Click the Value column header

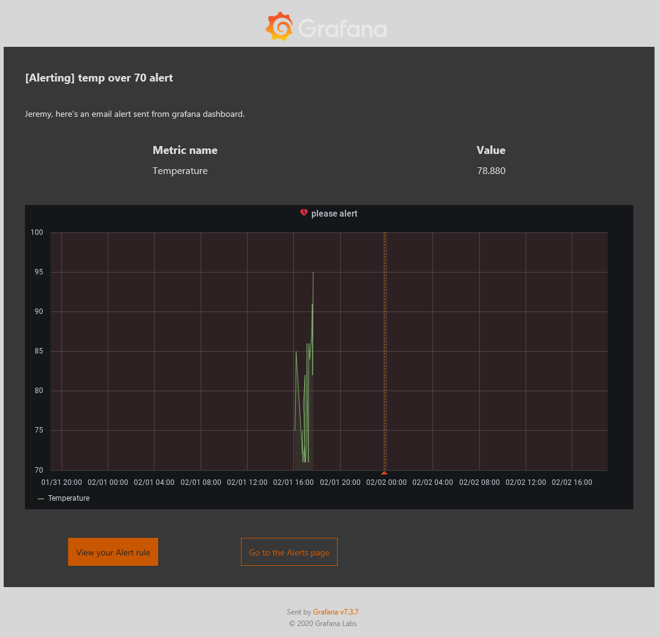pyautogui.click(x=491, y=150)
